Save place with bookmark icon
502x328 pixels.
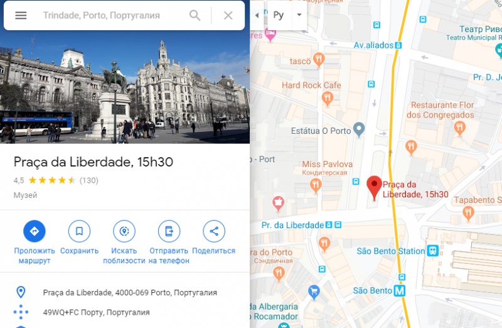79,231
